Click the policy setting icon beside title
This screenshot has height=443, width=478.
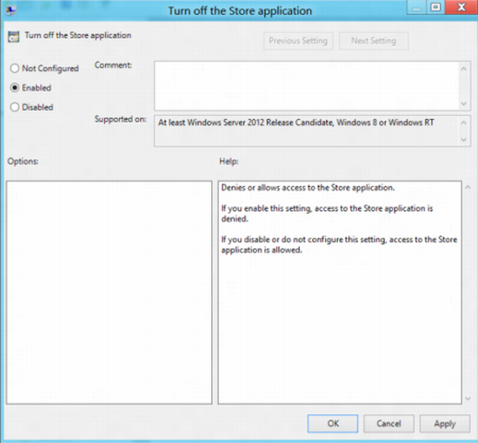[x=14, y=36]
